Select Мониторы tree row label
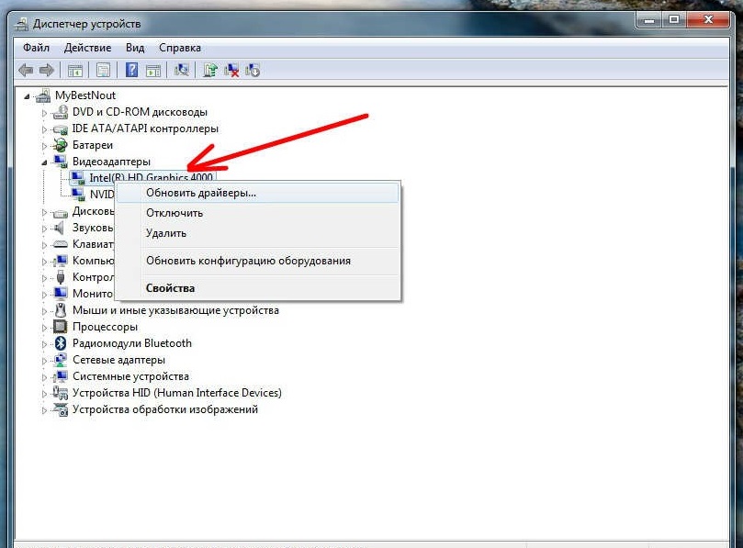The height and width of the screenshot is (548, 743). 93,294
